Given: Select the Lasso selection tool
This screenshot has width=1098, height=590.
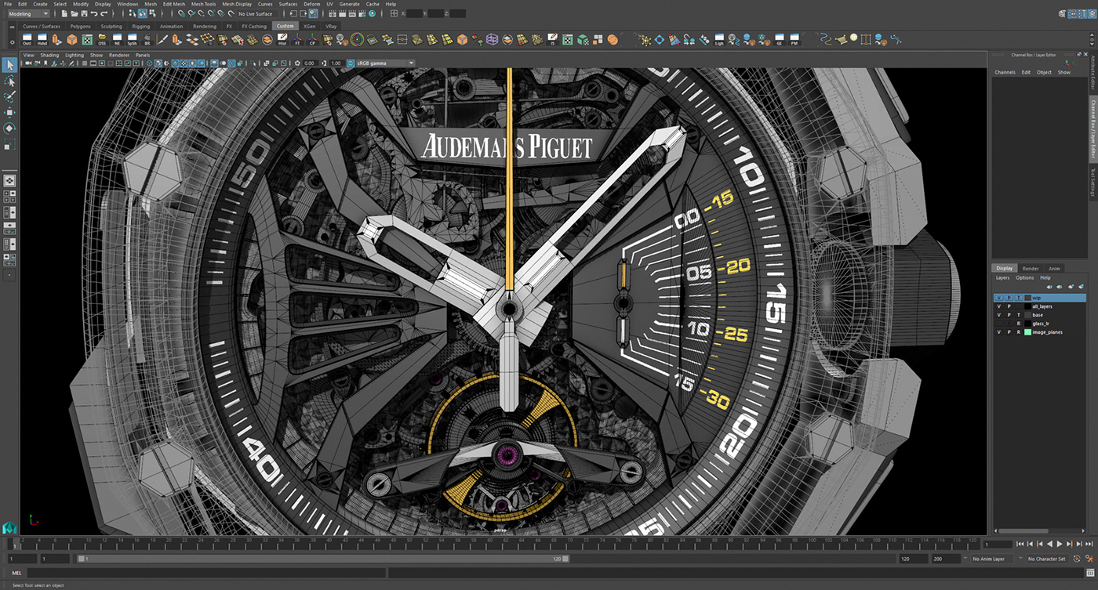Looking at the screenshot, I should [x=9, y=81].
